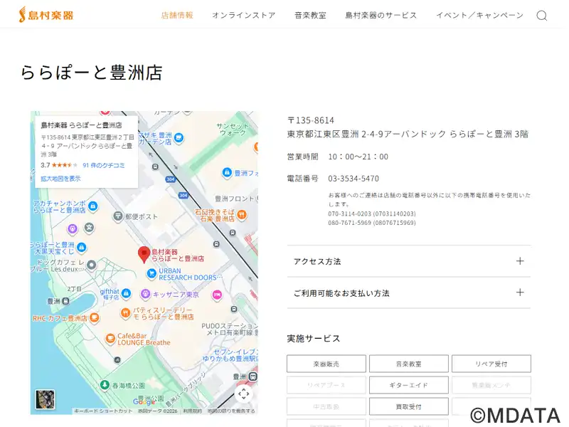Click the Kidzania Tokyo map marker
Screen dimensions: 569x427
[146, 294]
